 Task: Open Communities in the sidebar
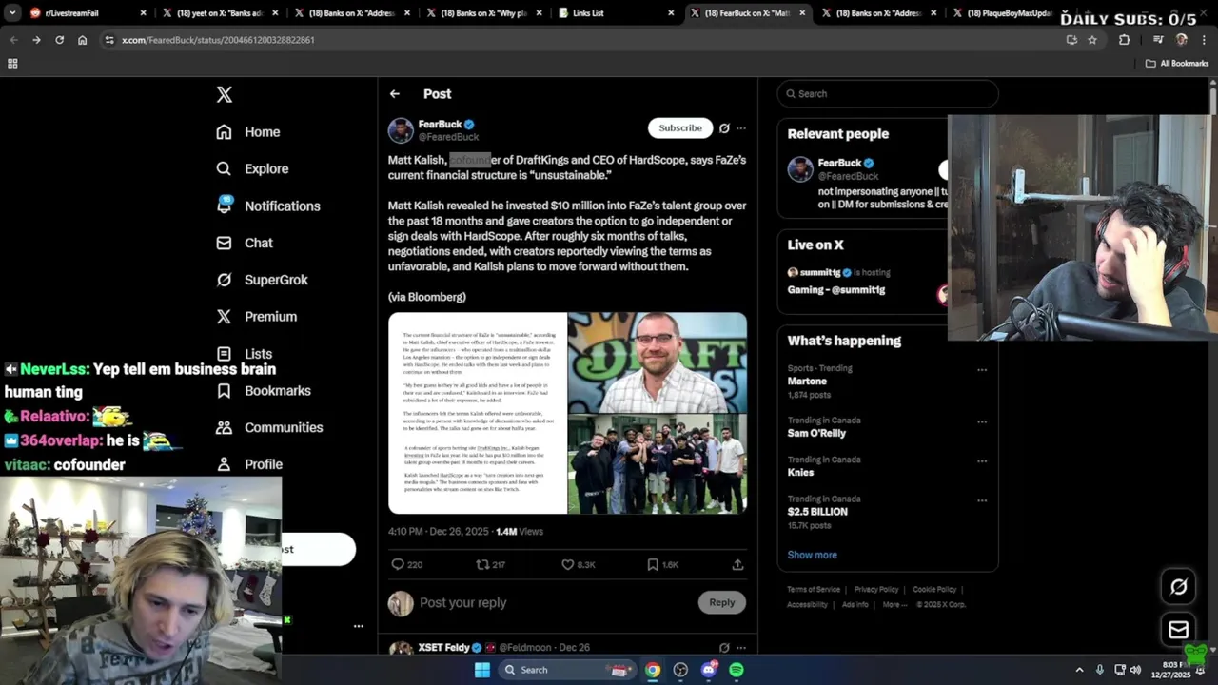click(269, 427)
